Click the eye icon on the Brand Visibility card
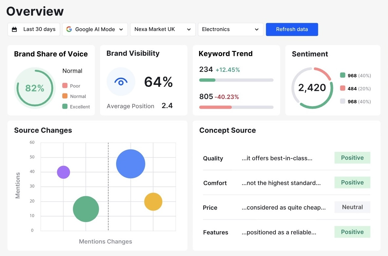 (120, 81)
